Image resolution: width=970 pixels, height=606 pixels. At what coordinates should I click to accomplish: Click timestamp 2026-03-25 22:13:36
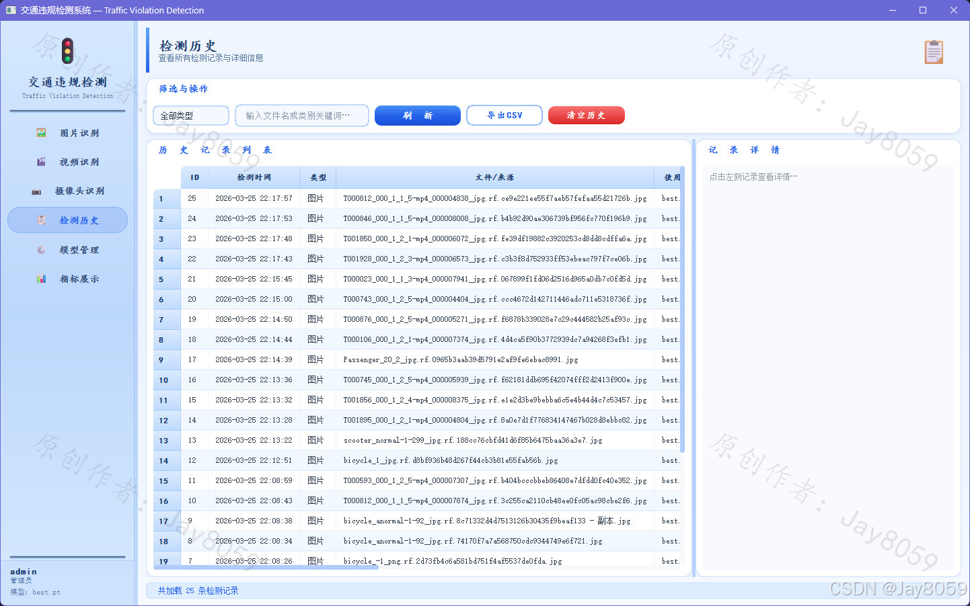pyautogui.click(x=254, y=380)
